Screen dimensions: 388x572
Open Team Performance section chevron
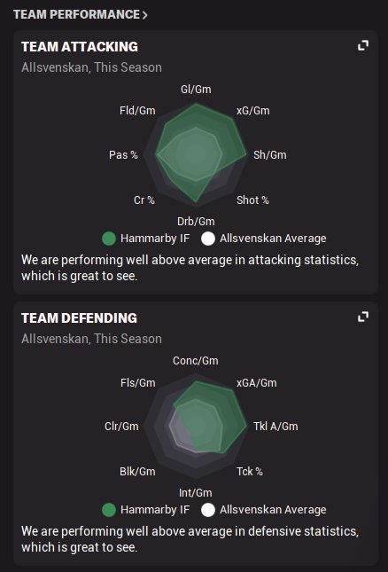145,15
